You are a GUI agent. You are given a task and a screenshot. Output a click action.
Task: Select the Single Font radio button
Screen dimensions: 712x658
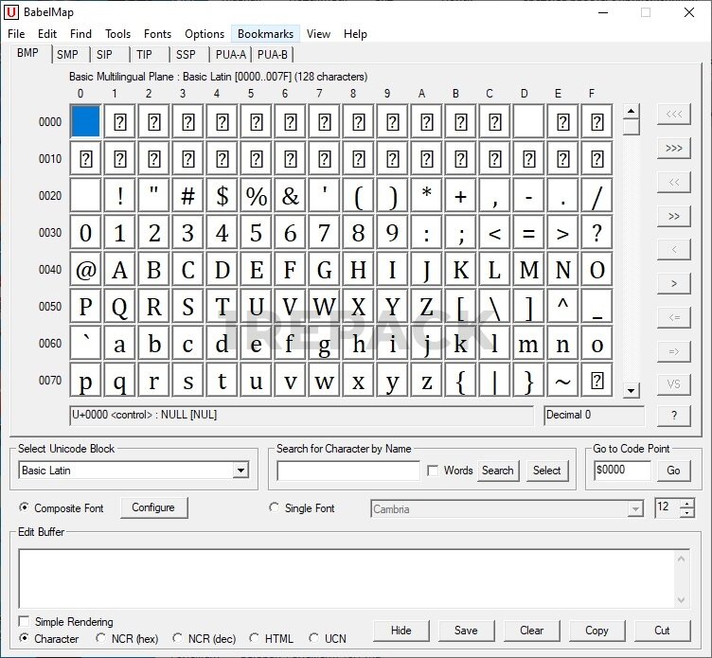point(276,508)
